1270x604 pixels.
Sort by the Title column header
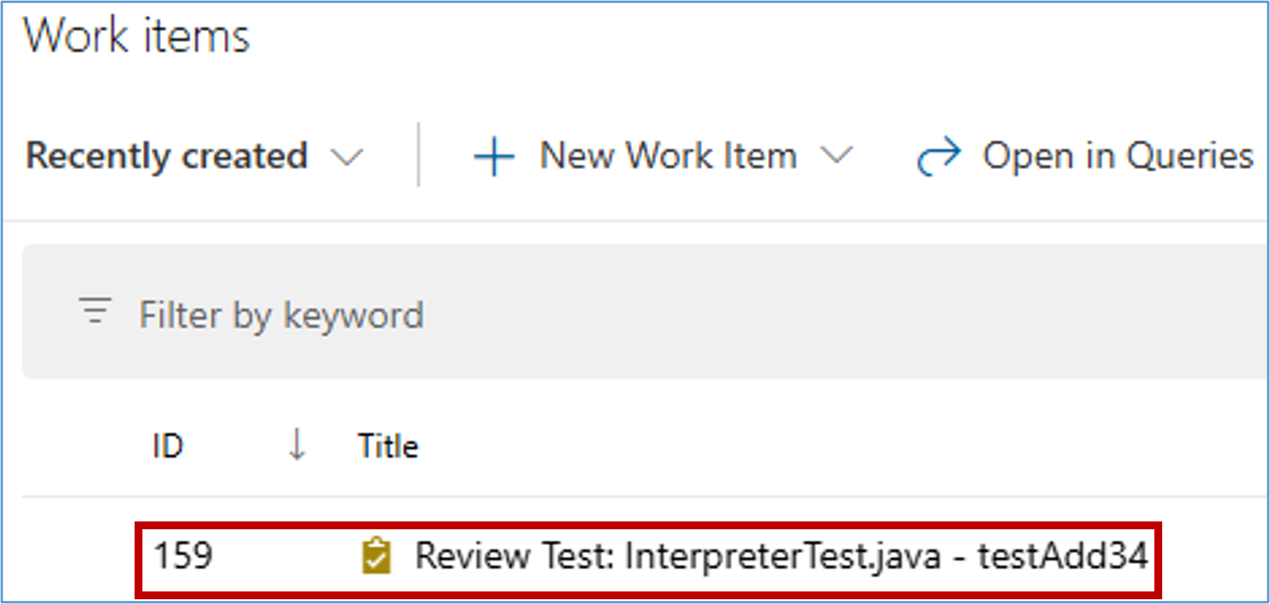point(388,446)
